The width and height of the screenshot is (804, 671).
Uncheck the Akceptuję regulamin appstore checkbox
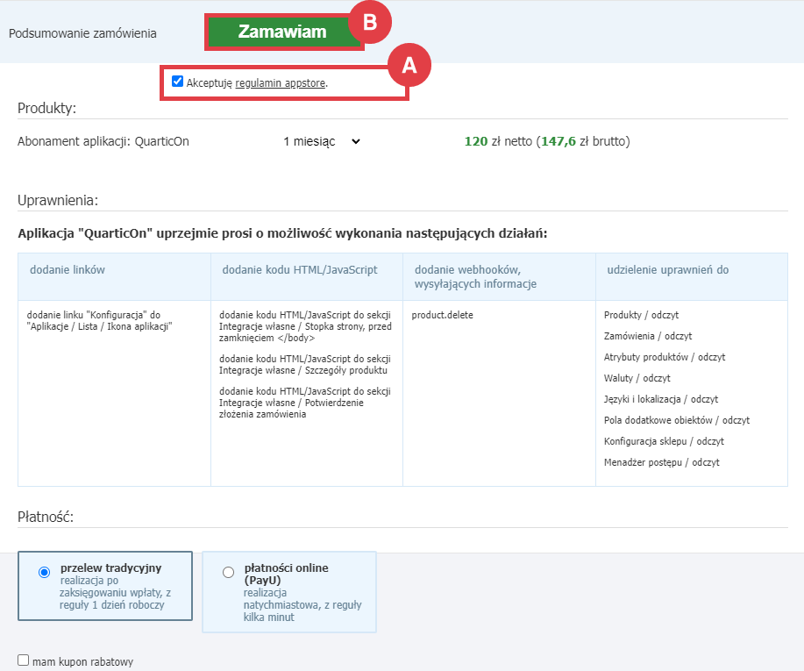(x=178, y=81)
